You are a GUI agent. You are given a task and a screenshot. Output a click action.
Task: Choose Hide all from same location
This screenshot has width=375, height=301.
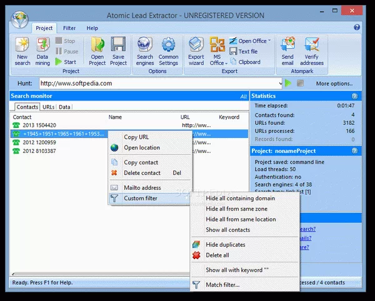pos(245,219)
